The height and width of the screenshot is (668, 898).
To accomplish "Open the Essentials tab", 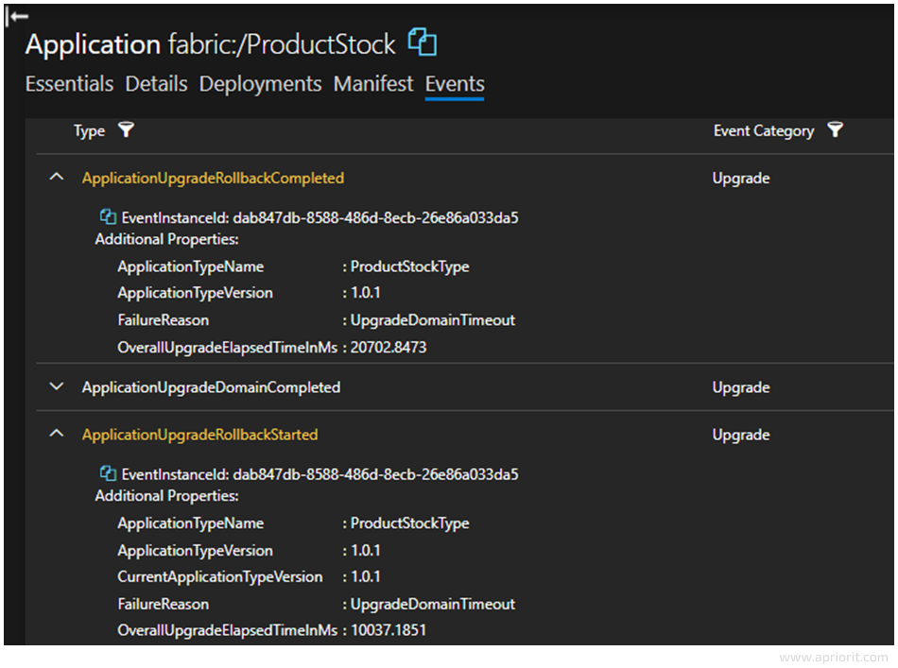I will coord(69,84).
